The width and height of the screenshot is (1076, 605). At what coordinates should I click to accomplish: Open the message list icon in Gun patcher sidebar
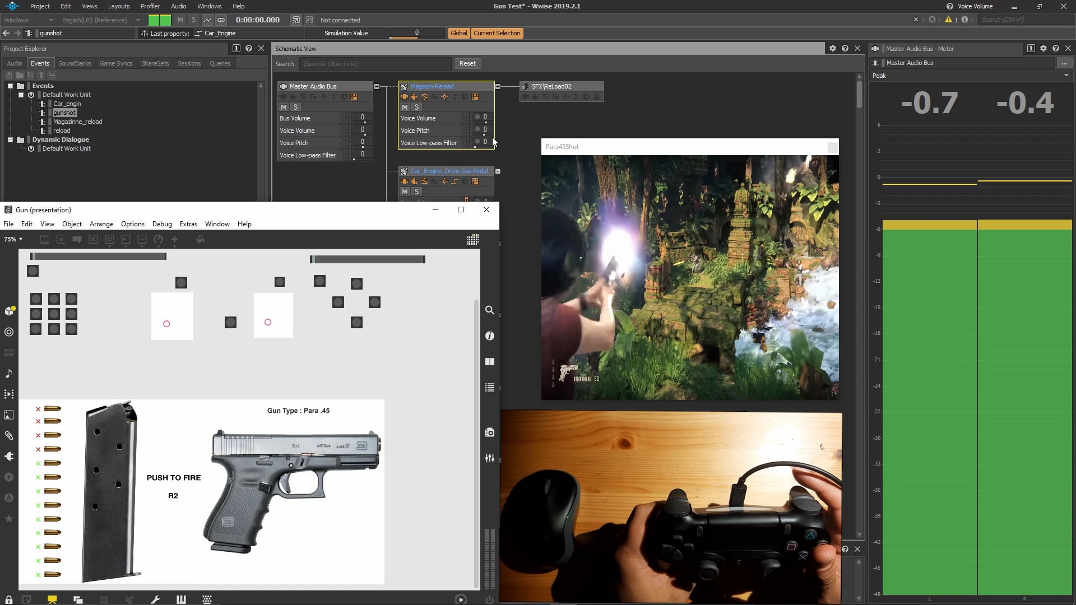coord(490,387)
